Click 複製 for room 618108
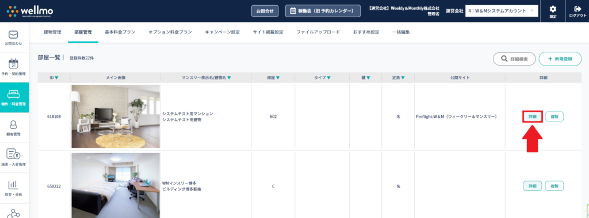 (554, 117)
